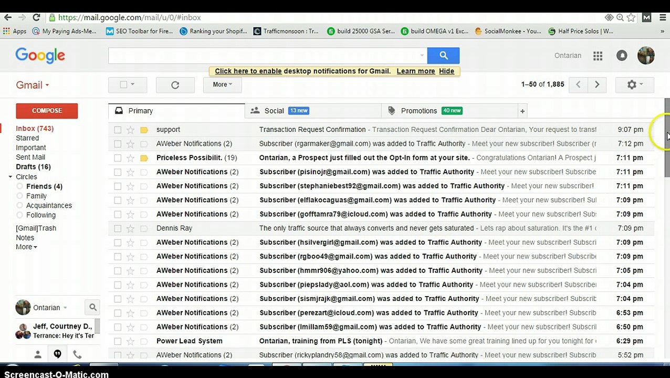Click the blue search magnifier button
This screenshot has height=378, width=670.
pos(443,56)
